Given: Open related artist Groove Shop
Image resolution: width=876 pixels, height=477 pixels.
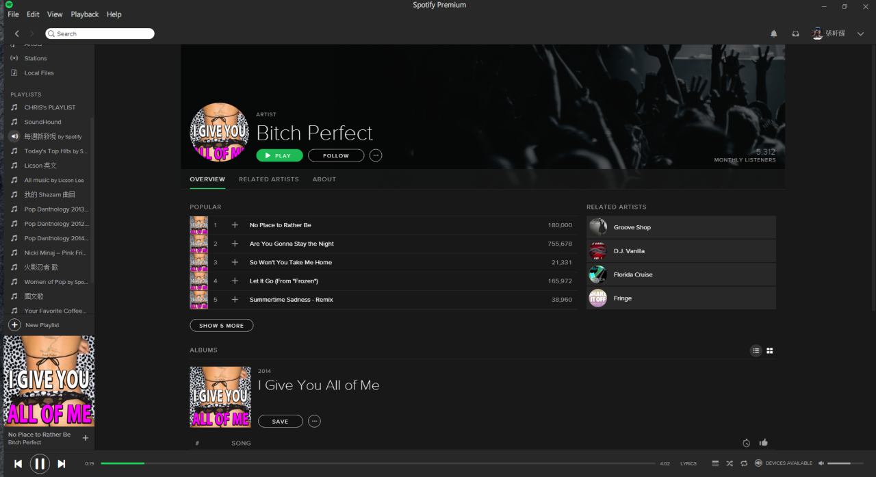Looking at the screenshot, I should [681, 227].
